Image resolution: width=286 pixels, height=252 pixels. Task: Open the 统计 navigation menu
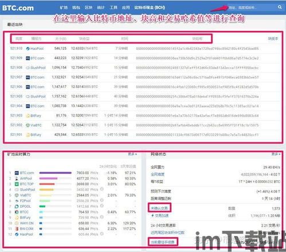tap(101, 7)
